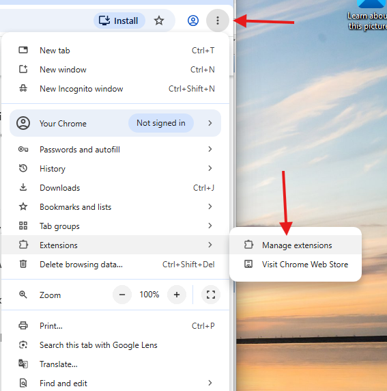The height and width of the screenshot is (391, 387).
Task: Expand the History submenu arrow
Action: coord(210,168)
